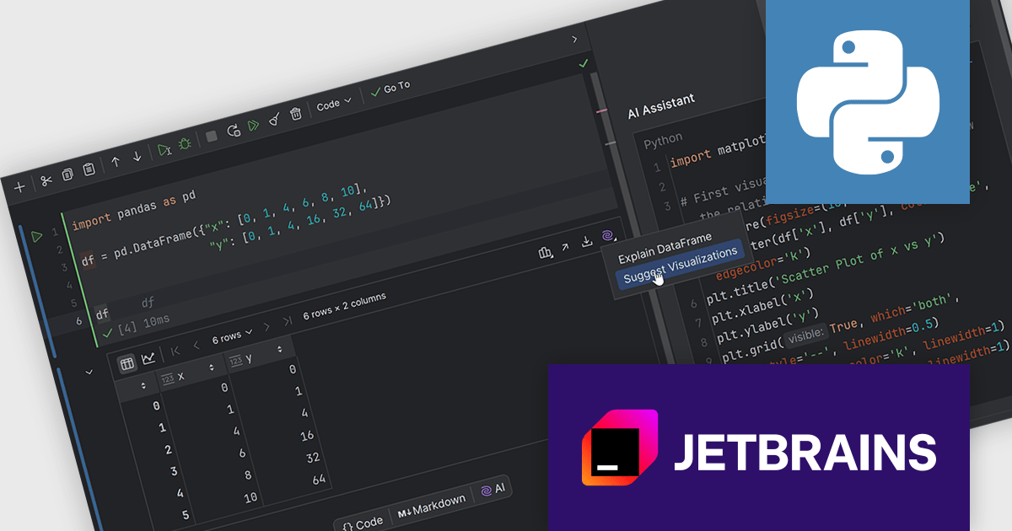The image size is (1012, 531).
Task: Open AI actions swirl icon above output
Action: coord(607,236)
